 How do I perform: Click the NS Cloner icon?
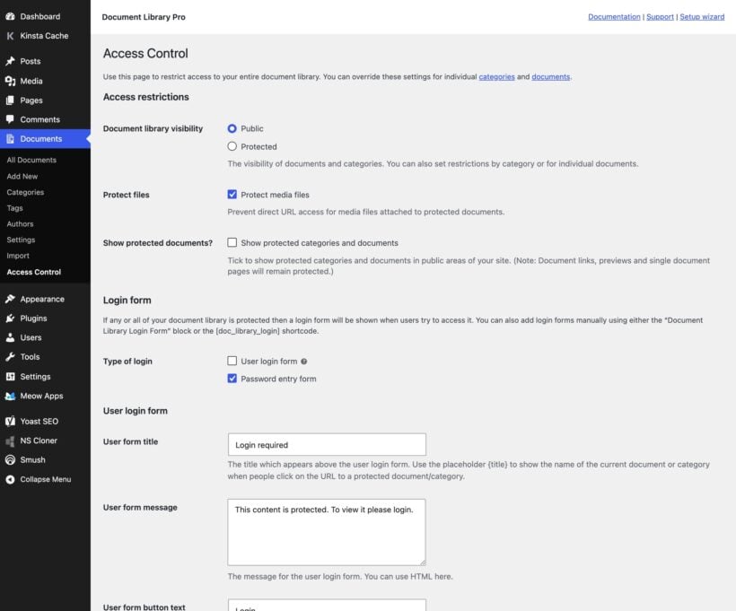pos(11,441)
